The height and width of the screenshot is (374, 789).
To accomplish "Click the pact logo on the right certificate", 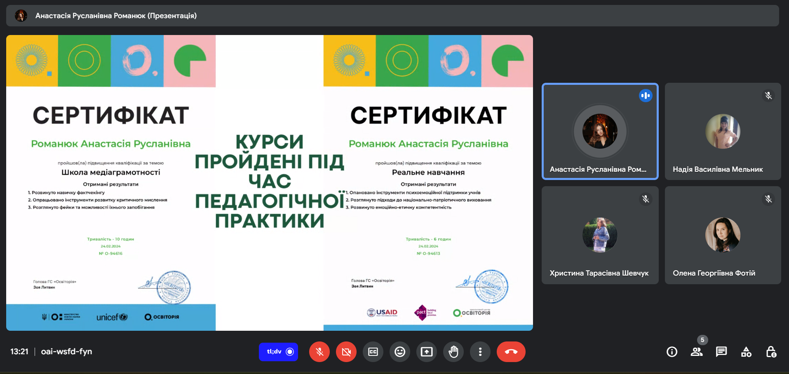I will (x=425, y=312).
